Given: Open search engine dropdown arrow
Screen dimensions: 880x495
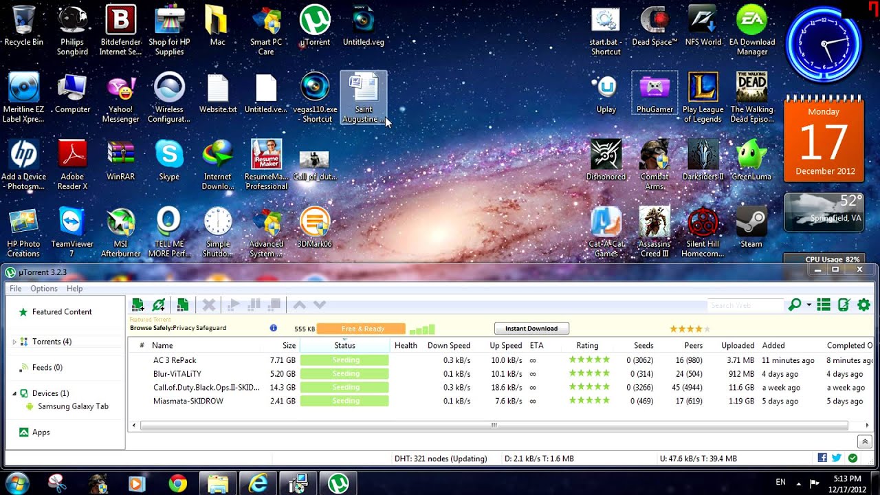Looking at the screenshot, I should click(x=808, y=305).
